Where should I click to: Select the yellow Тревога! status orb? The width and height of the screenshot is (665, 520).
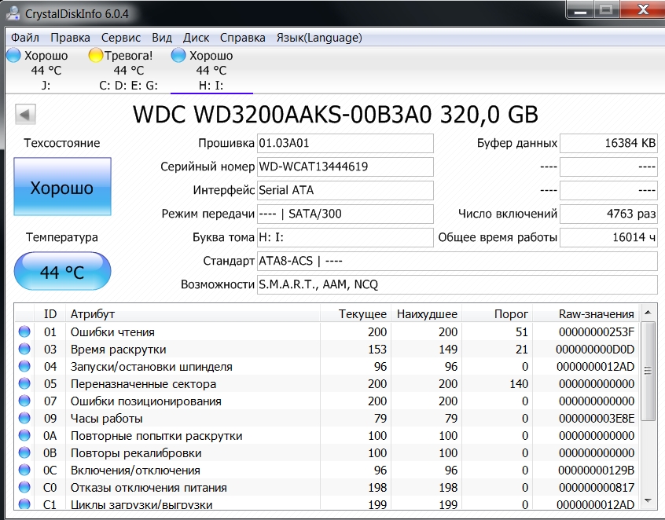[96, 56]
